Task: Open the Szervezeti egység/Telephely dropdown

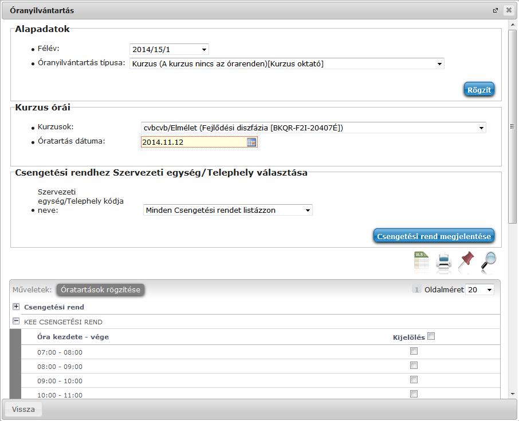Action: pos(228,210)
